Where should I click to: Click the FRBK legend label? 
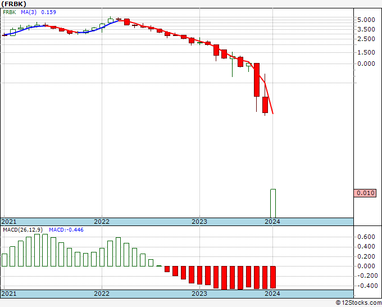10,12
